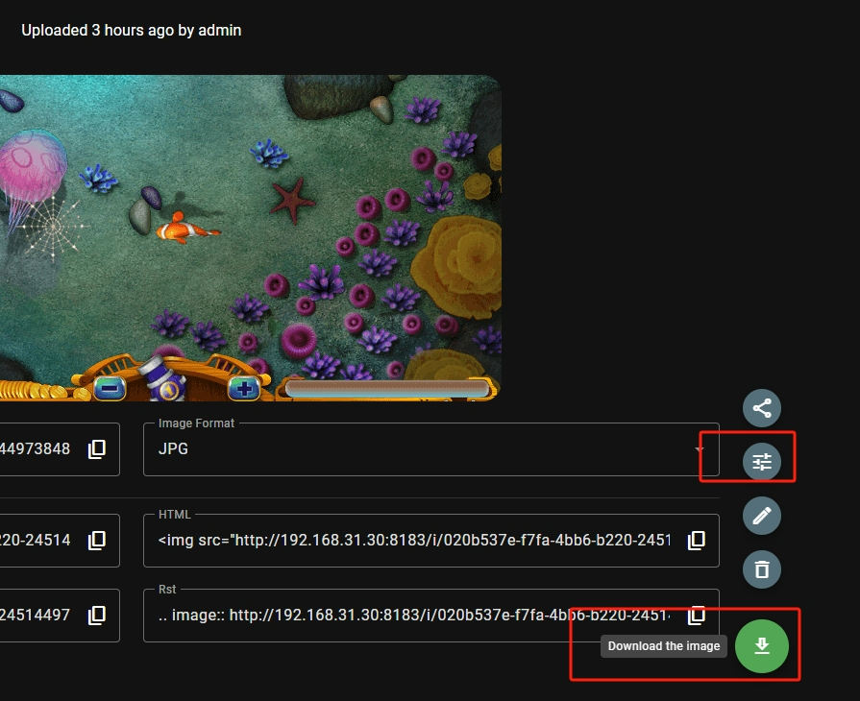Viewport: 860px width, 701px height.
Task: Click the pencil edit button
Action: point(762,516)
